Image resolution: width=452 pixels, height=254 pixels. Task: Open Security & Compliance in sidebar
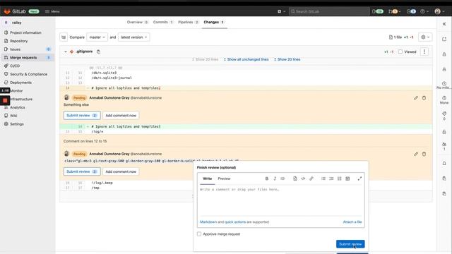coord(28,74)
